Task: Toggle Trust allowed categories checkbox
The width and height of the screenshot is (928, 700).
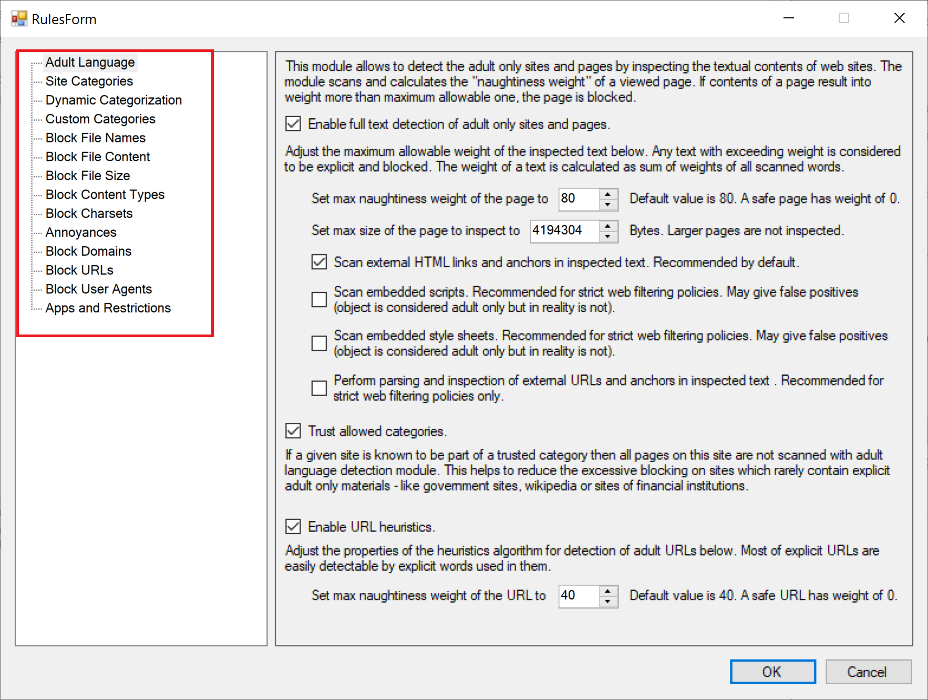Action: point(293,431)
